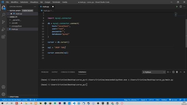Open the taskbar search magnifier

pos(7,103)
